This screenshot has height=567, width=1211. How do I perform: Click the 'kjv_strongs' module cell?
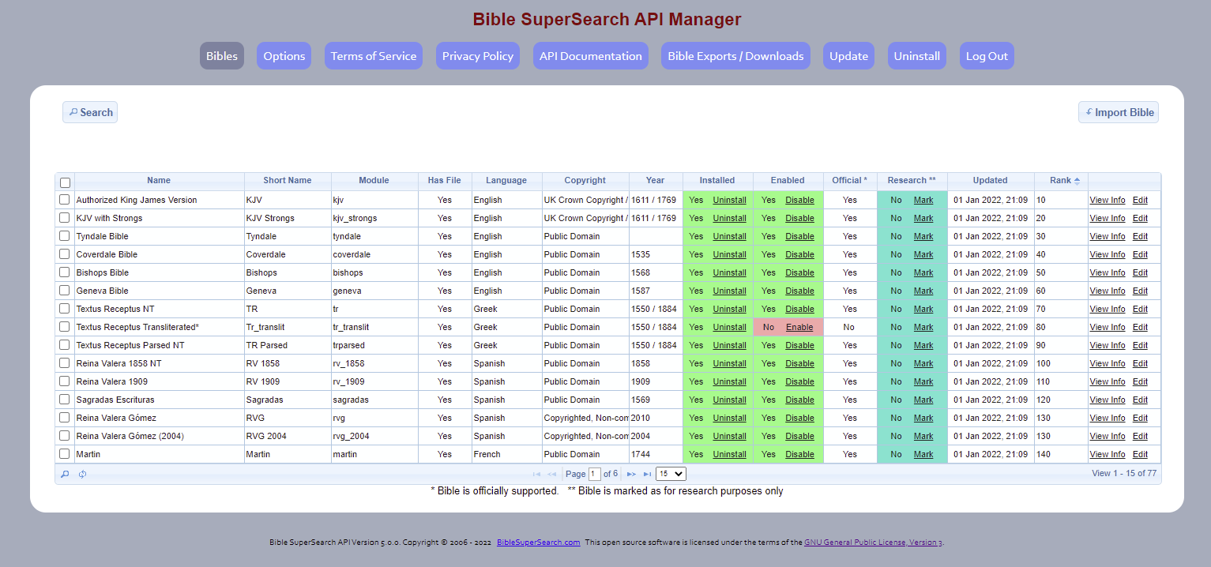coord(374,218)
